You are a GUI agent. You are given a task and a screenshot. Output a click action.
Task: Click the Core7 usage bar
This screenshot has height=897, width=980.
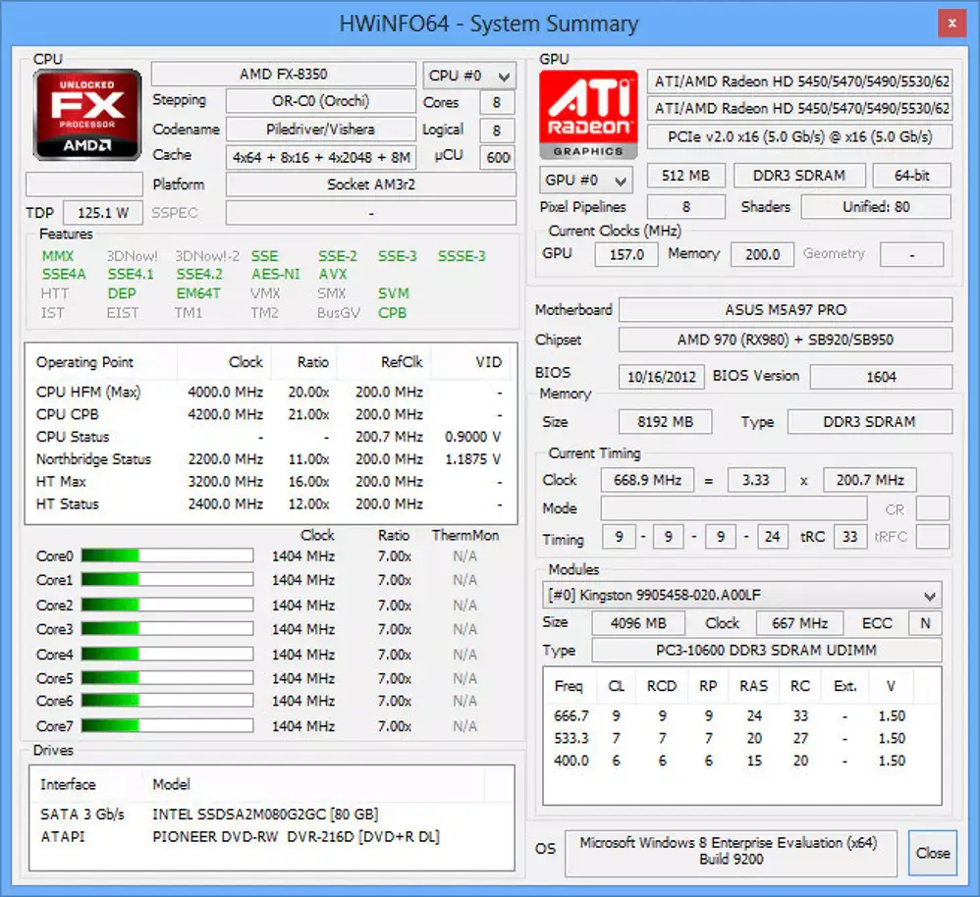167,725
